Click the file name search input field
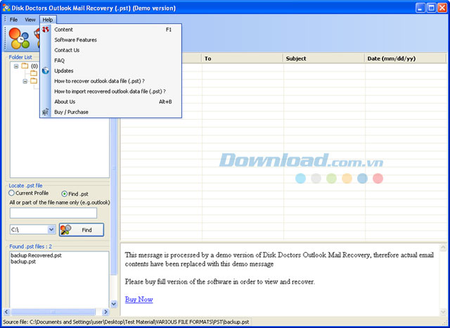The width and height of the screenshot is (450, 328). click(x=53, y=213)
